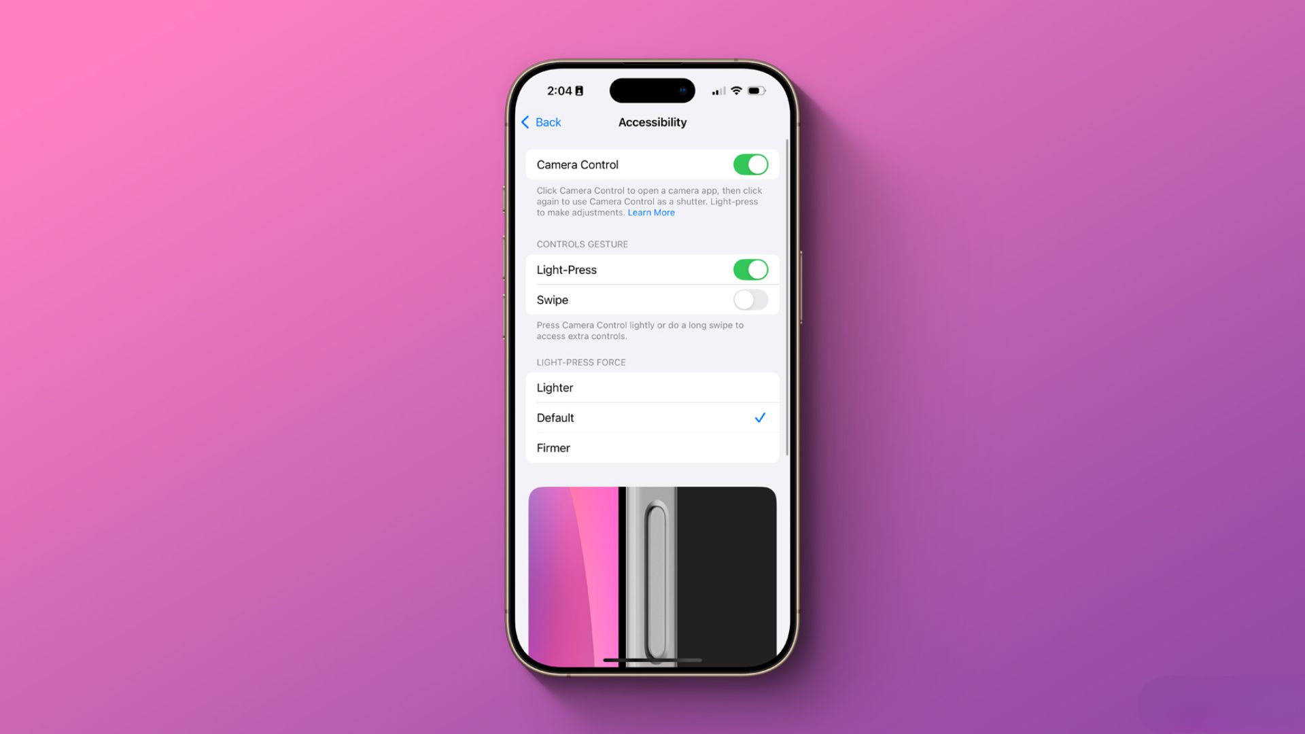The image size is (1305, 734).
Task: Tap the camera control preview thumbnail
Action: pos(652,574)
